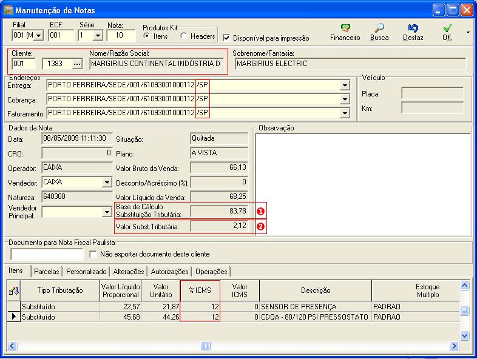Check Não exportar documento deste cliente
Image resolution: width=477 pixels, height=359 pixels.
(x=93, y=254)
